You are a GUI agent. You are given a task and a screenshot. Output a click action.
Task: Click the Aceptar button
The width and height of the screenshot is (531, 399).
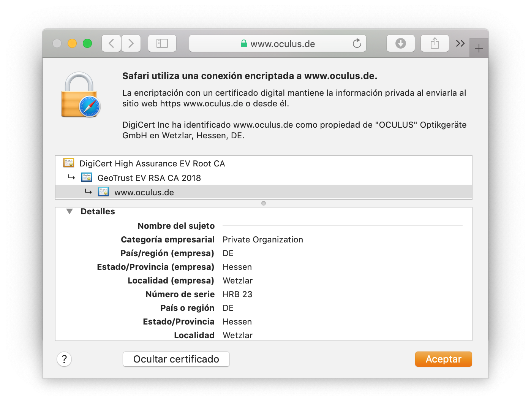click(444, 359)
